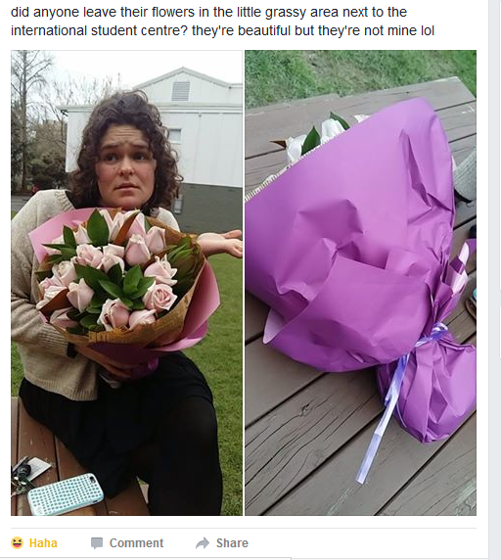Click the grey vertical scrollbar strip at right edge
This screenshot has height=560, width=501.
click(x=495, y=280)
